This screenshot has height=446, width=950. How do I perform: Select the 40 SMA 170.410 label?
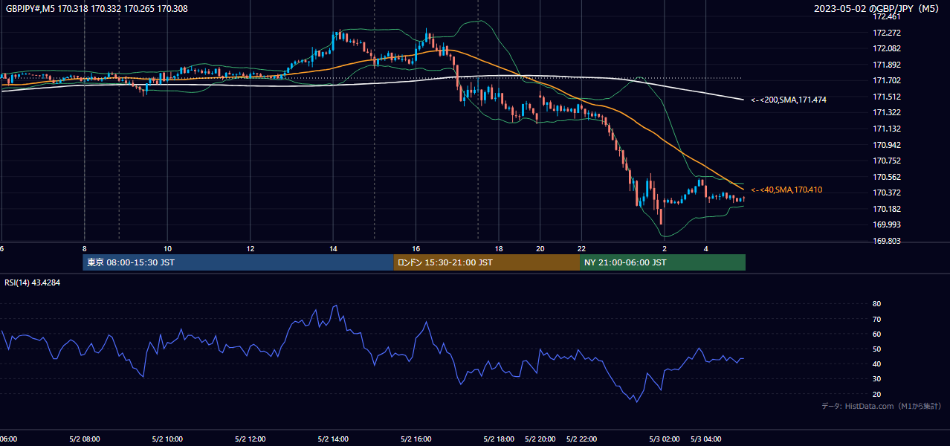786,190
